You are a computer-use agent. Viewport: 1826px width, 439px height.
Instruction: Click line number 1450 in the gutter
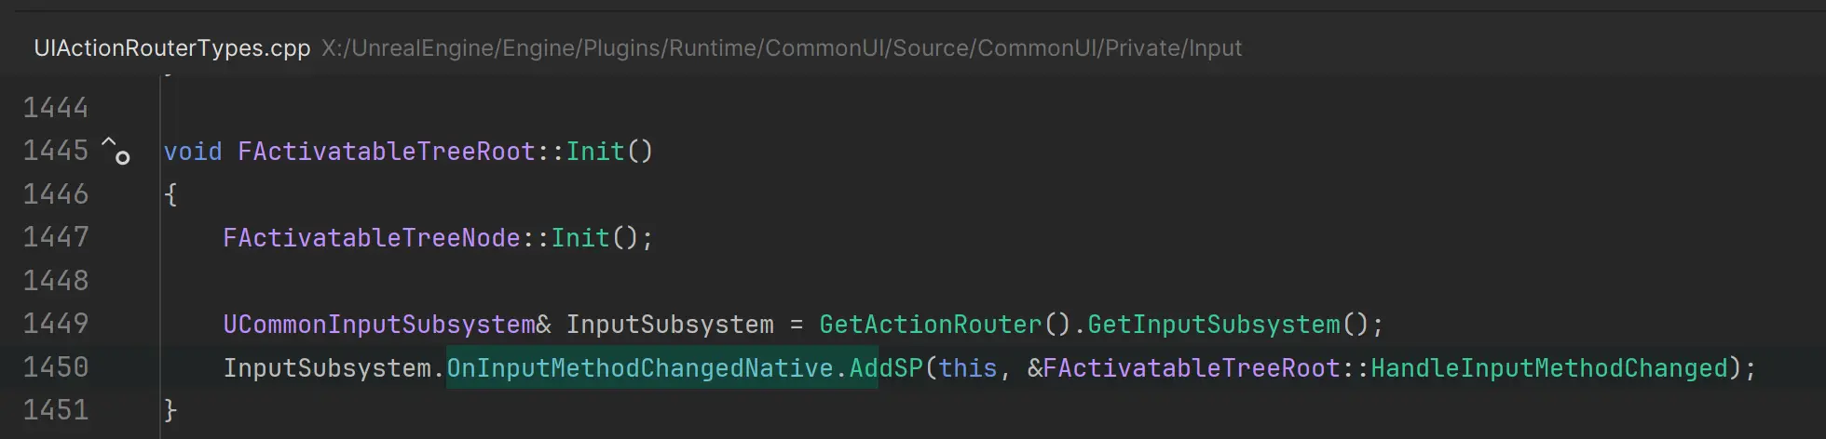56,367
